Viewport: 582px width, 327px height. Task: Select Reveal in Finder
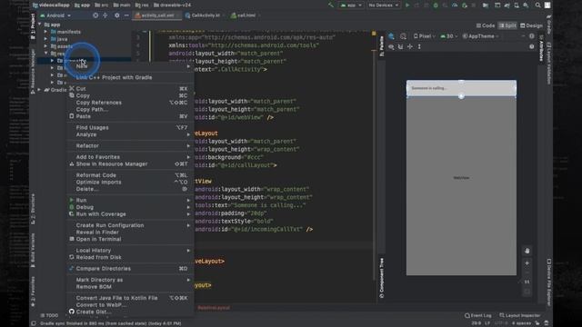[130, 233]
